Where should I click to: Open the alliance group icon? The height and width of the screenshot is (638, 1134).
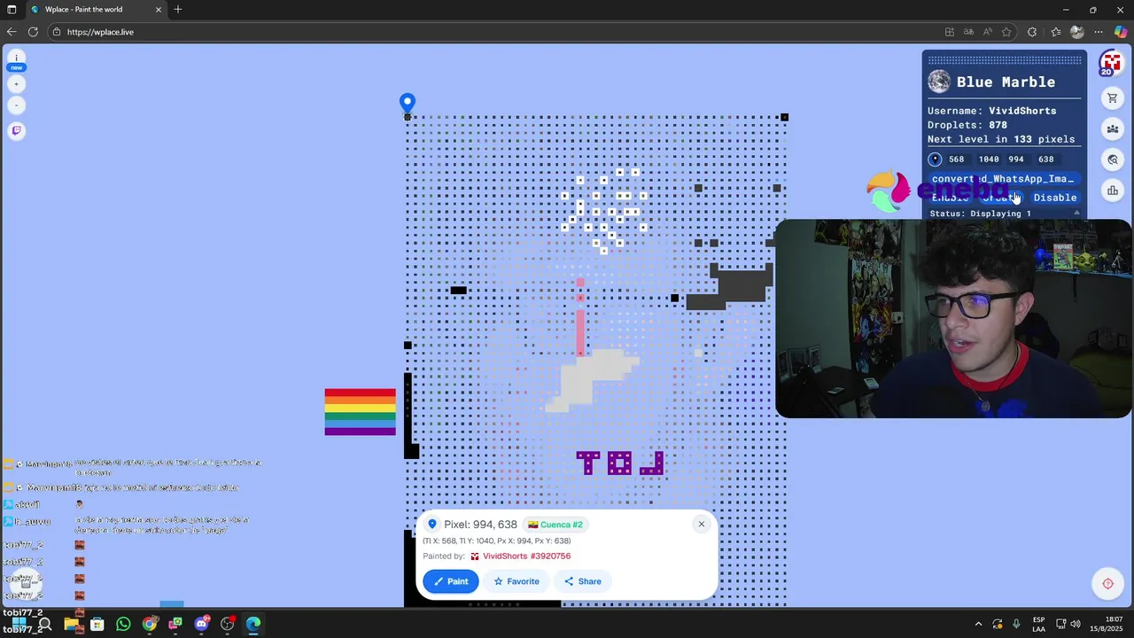[1113, 129]
